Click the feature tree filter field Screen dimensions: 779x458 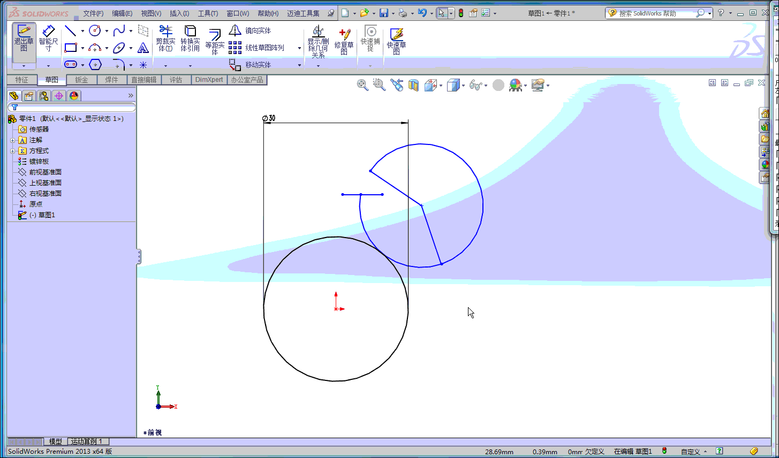pos(71,108)
